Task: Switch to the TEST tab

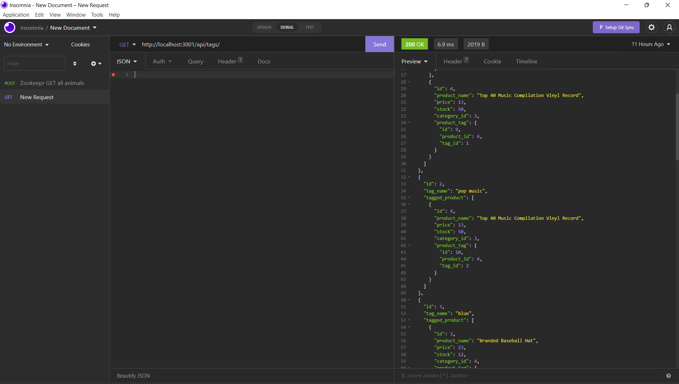Action: 309,27
